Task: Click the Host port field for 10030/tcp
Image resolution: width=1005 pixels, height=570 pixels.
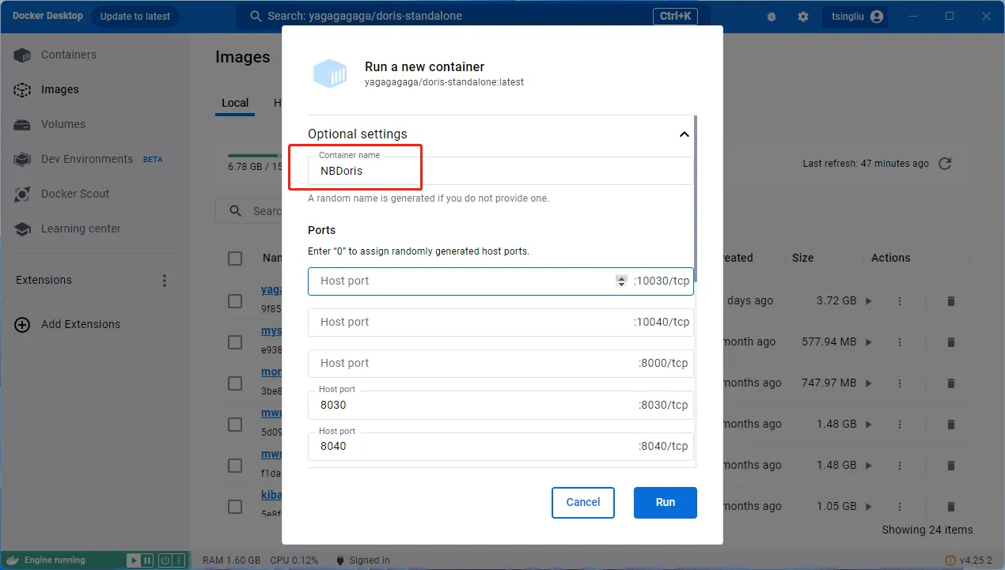Action: [500, 281]
